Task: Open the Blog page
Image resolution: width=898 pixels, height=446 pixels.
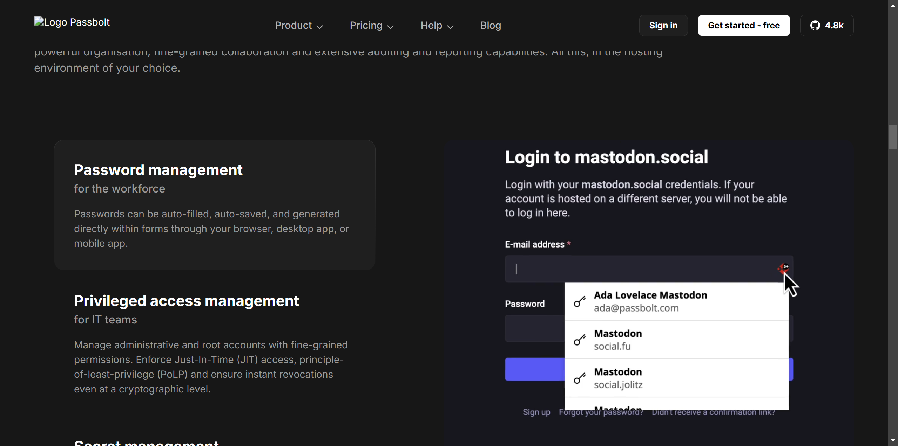Action: [491, 25]
